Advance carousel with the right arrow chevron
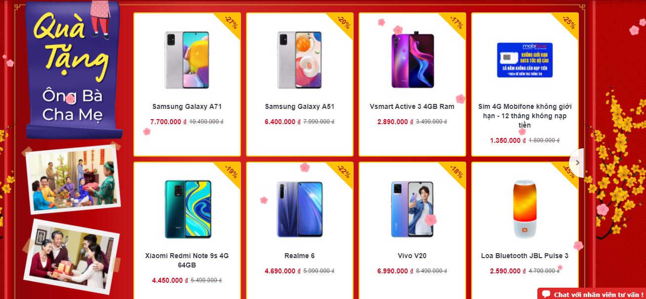Viewport: 646px width, 299px height. [577, 163]
